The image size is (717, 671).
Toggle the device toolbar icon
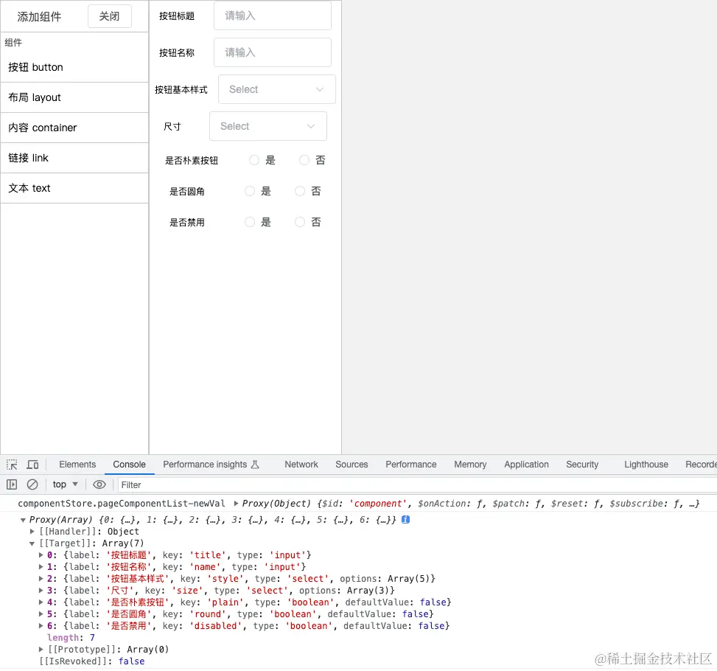pos(32,465)
